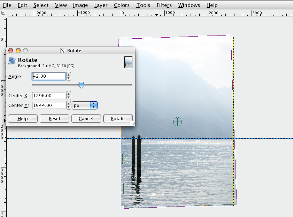
Task: Click the angle slider handle
Action: (82, 85)
